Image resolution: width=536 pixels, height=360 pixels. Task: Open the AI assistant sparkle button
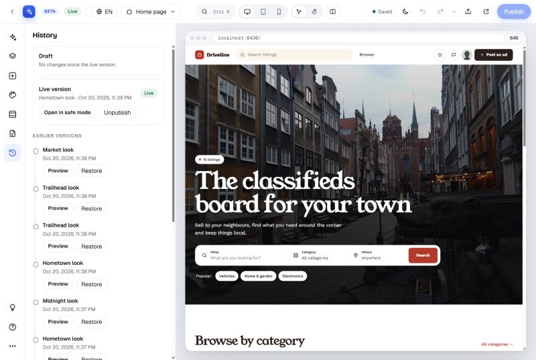coord(29,11)
